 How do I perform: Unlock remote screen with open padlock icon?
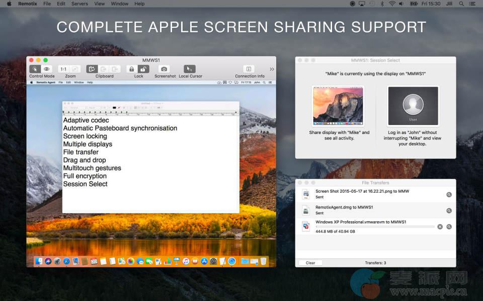pos(144,69)
